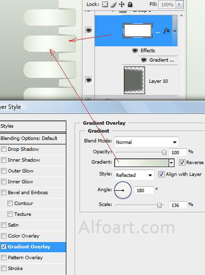The width and height of the screenshot is (205, 275).
Task: Click the fx icon on selected layer
Action: point(166,31)
